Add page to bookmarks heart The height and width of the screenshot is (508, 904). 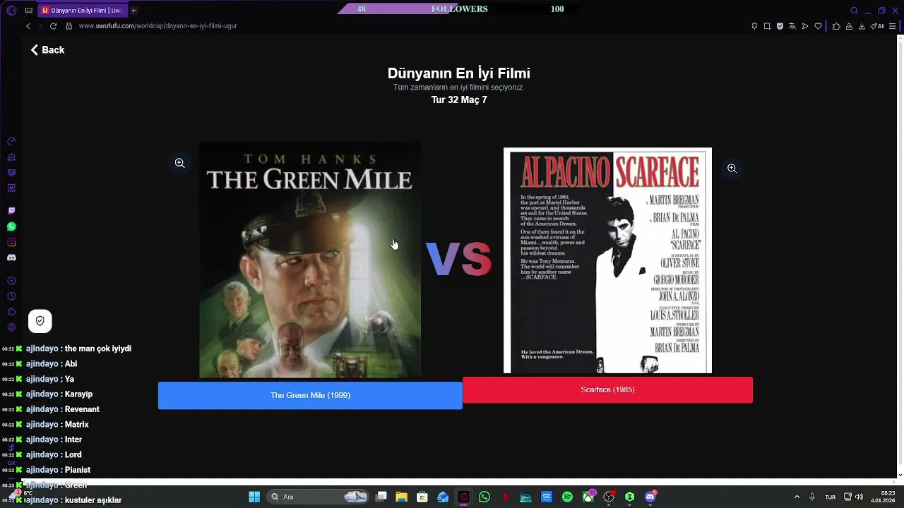coord(818,26)
